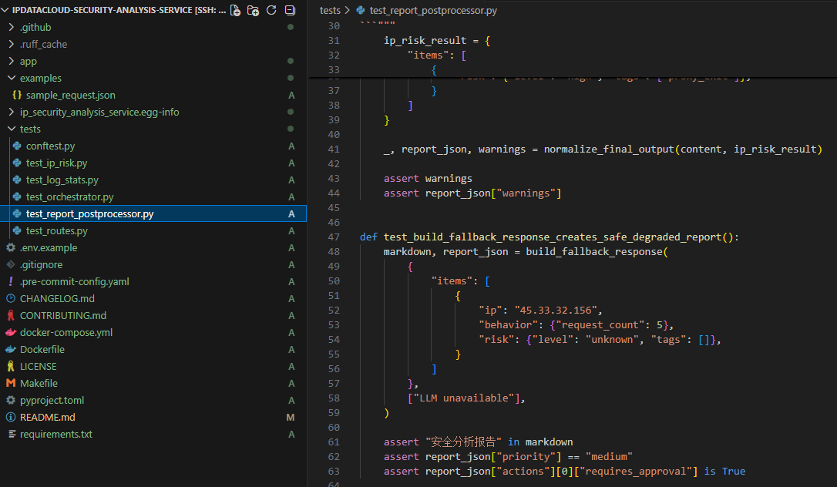Click git icon next to .gitignore

(11, 265)
